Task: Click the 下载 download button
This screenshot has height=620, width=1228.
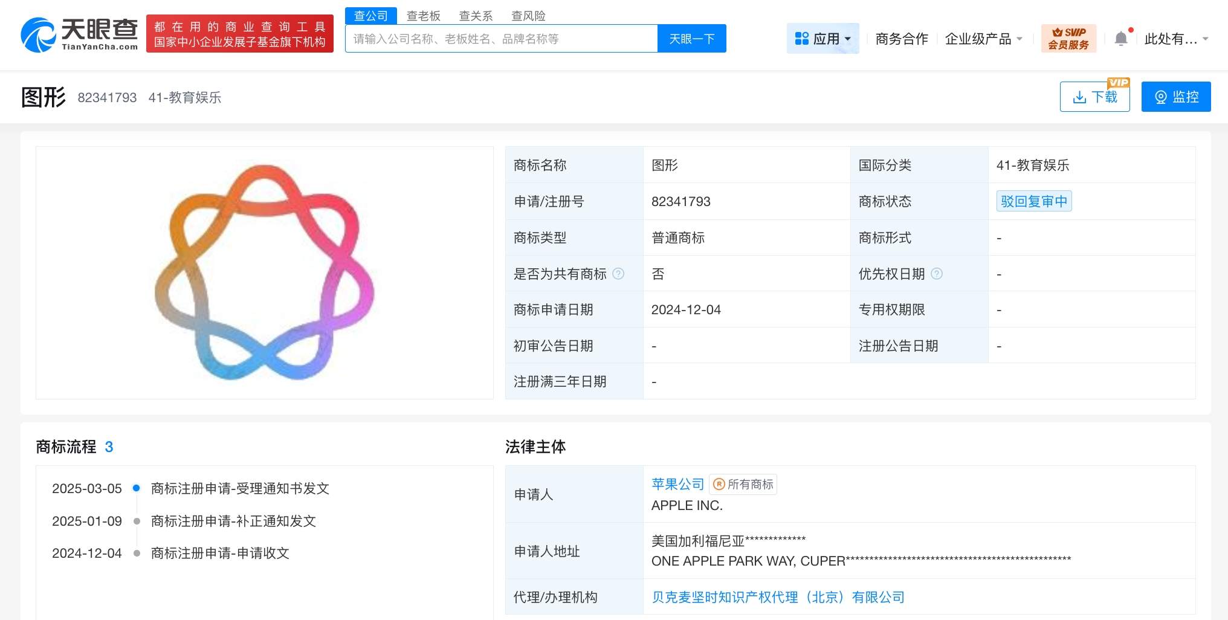Action: pyautogui.click(x=1095, y=97)
